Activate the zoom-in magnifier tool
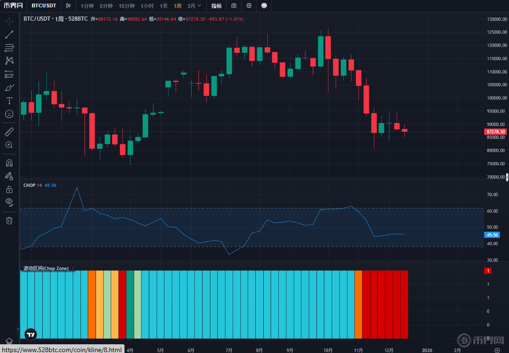 9,145
